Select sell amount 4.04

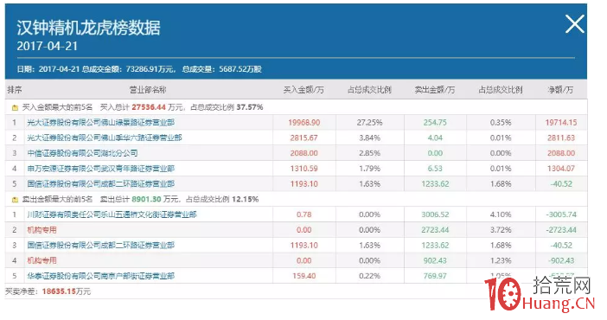435,138
